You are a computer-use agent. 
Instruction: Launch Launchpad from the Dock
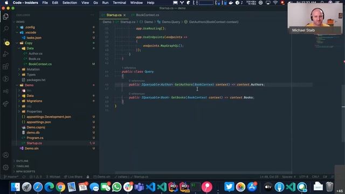pos(26,187)
